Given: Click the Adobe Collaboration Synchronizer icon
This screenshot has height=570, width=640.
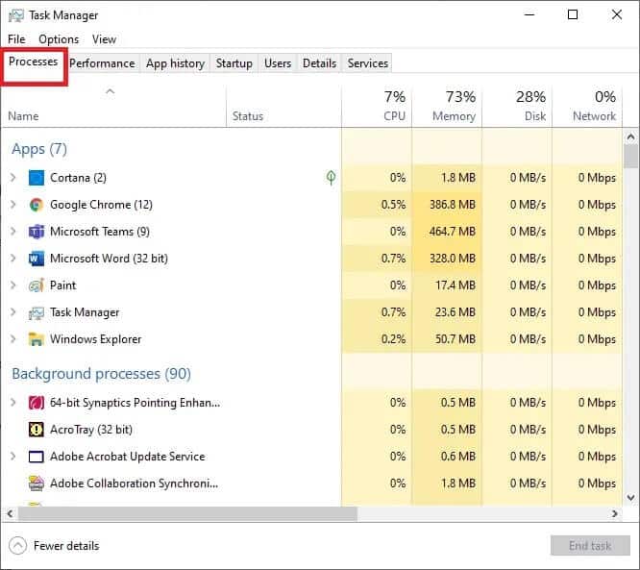Looking at the screenshot, I should coord(37,483).
